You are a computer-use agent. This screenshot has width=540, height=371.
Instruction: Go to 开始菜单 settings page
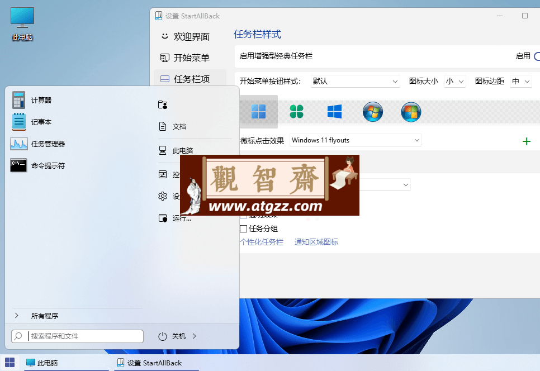click(190, 58)
